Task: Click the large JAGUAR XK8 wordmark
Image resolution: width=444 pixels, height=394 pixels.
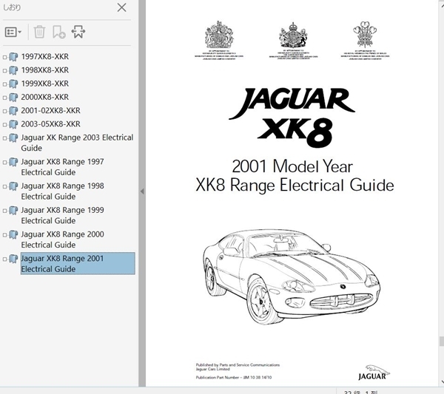Action: [292, 118]
